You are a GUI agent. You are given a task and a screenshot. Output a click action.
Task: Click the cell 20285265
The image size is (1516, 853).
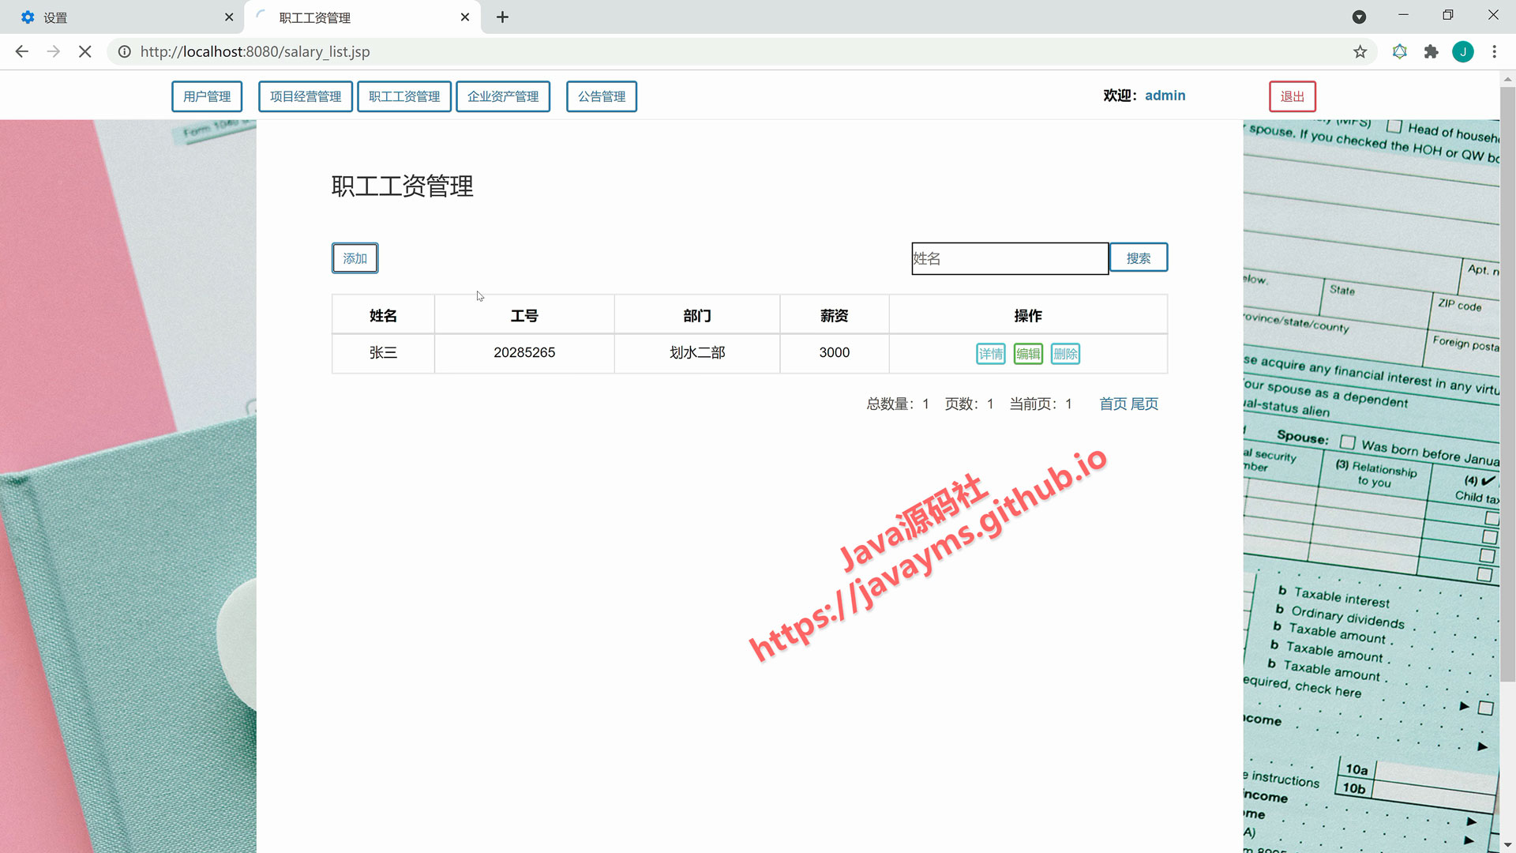[524, 353]
